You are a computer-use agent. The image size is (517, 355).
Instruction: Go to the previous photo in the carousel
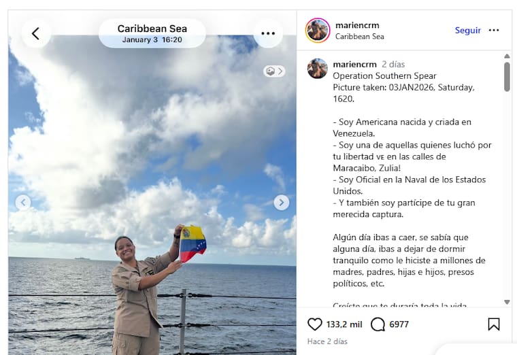(x=23, y=203)
